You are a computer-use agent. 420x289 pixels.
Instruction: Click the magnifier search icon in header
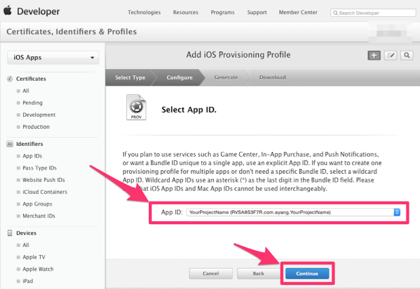tap(406, 56)
